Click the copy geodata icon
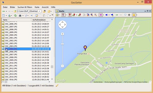This screenshot has height=93, width=153. (40, 15)
